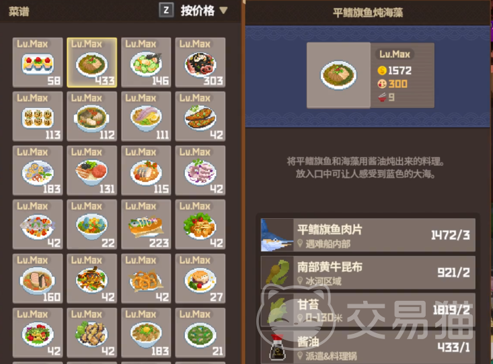Choose the soup dish showing 160
Screen dimensions: 493x364
click(x=38, y=278)
